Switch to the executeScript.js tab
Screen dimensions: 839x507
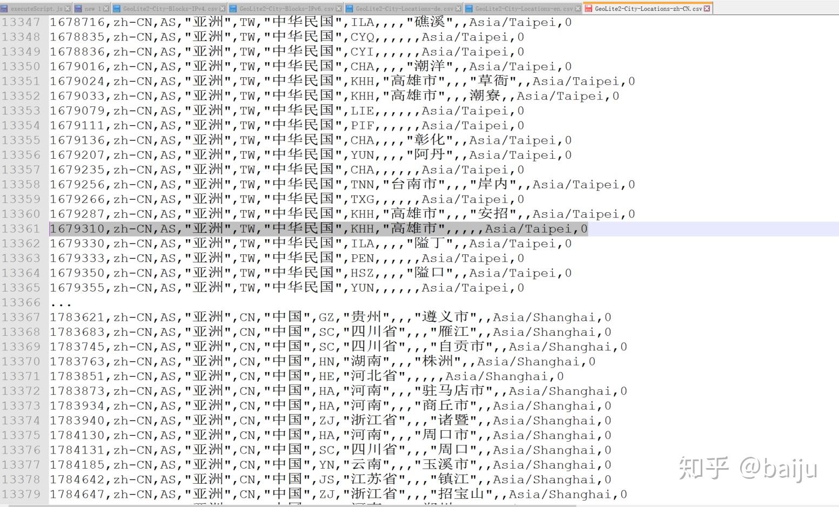coord(36,9)
